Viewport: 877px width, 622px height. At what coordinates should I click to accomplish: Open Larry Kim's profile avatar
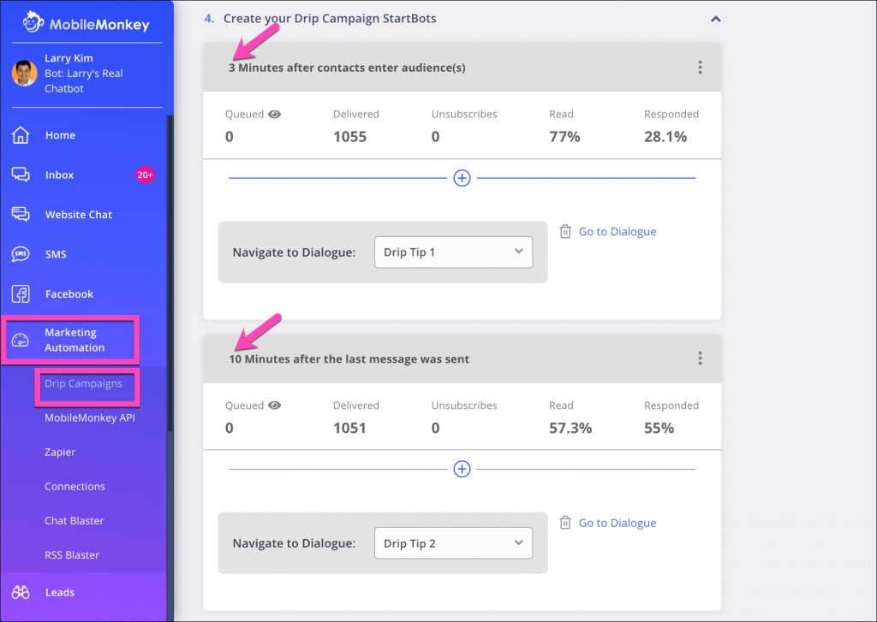click(25, 74)
